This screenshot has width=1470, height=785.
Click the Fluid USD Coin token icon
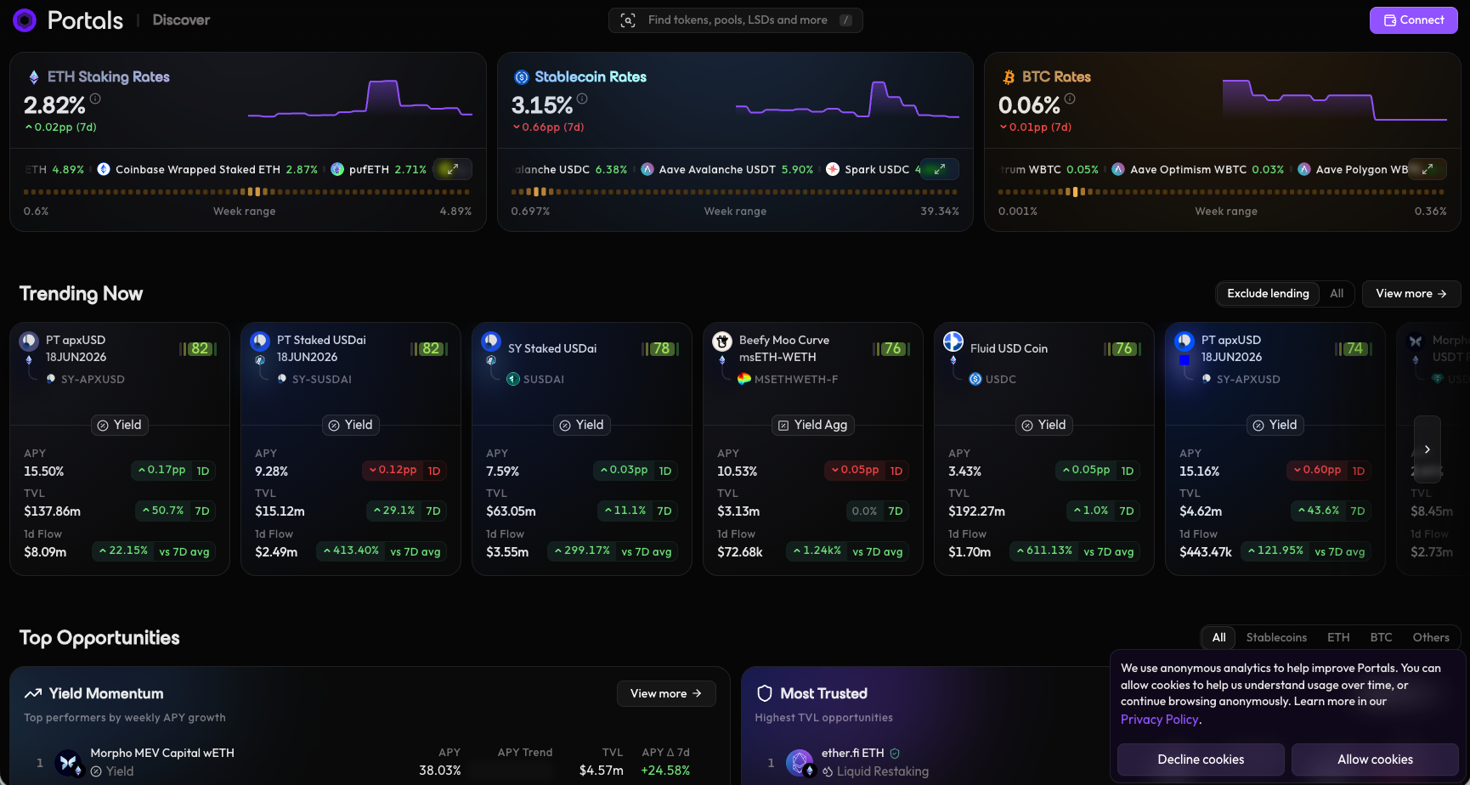(953, 342)
